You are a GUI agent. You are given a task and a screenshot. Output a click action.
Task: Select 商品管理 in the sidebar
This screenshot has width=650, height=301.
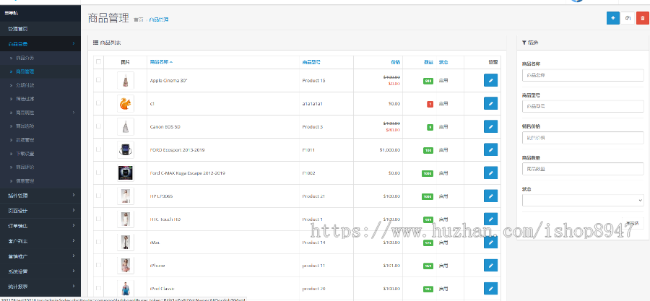tap(40, 71)
